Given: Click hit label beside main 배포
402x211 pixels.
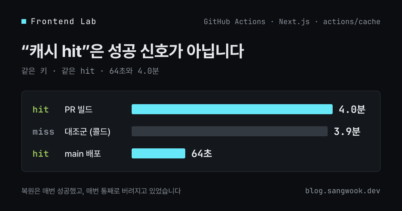Looking at the screenshot, I should tap(41, 154).
